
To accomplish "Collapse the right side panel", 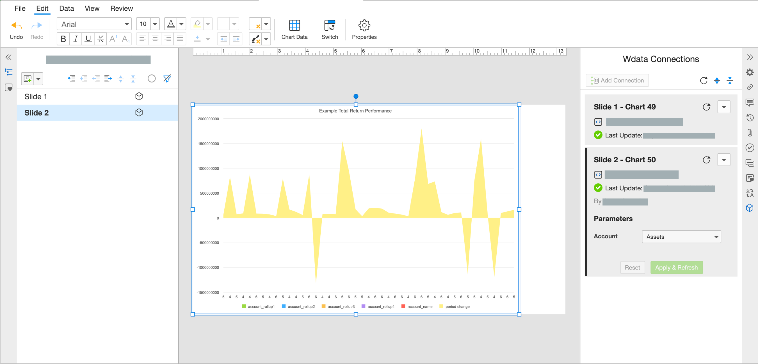I will click(750, 57).
